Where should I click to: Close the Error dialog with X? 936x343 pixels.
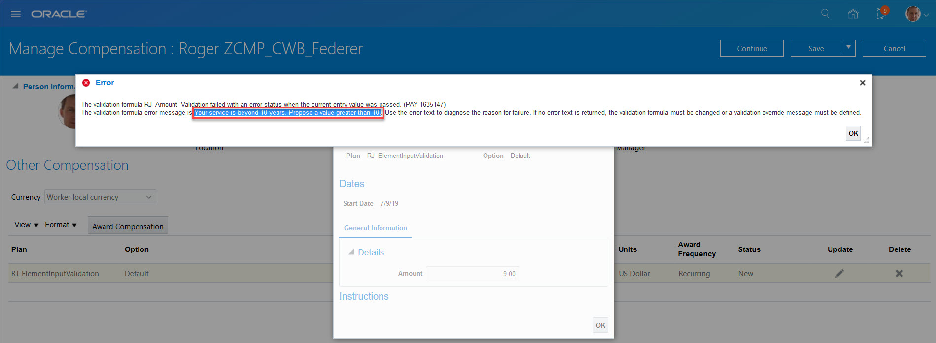(863, 83)
